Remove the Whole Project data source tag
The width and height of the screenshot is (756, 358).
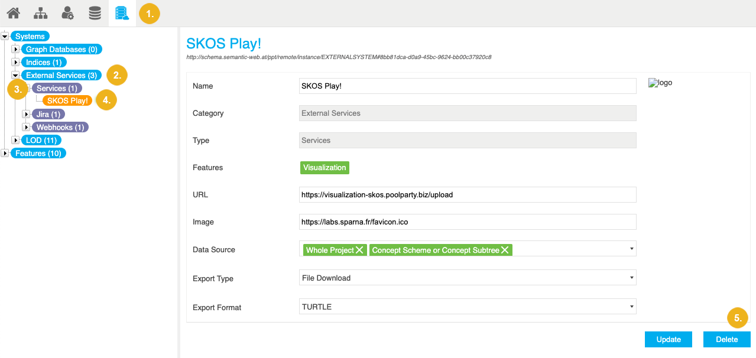359,250
